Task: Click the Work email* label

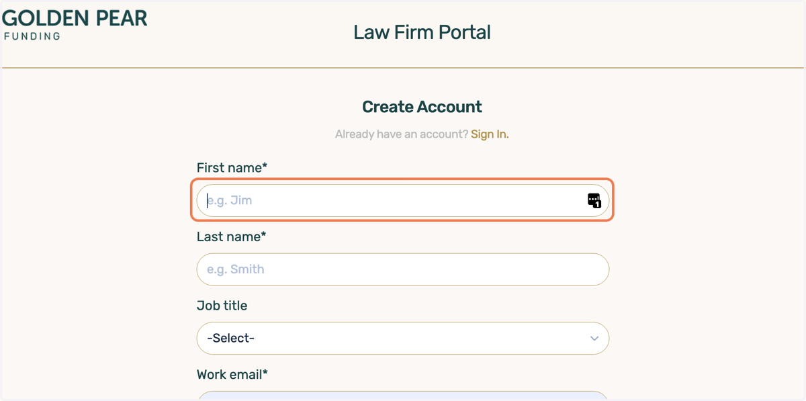Action: [x=232, y=375]
